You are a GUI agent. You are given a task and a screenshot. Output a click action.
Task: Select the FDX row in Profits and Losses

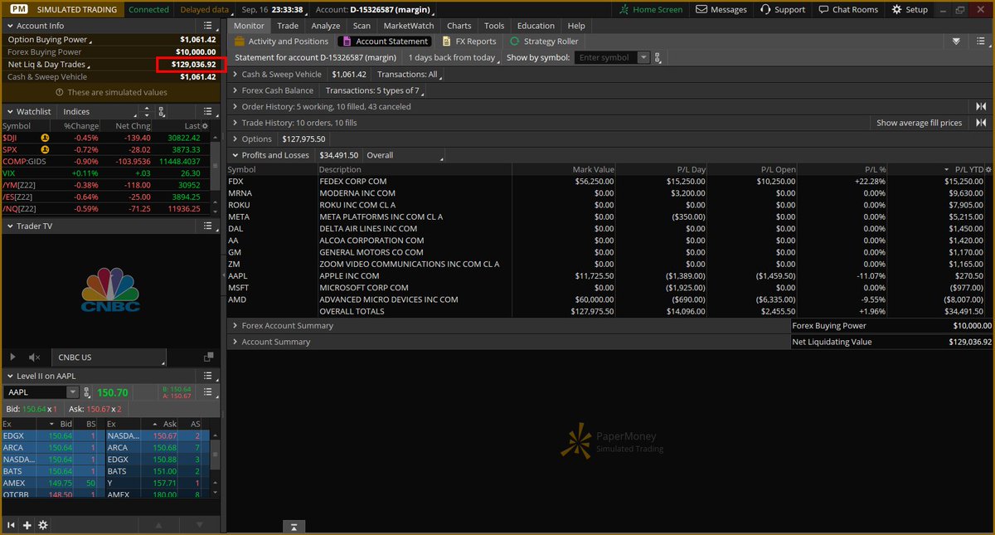tap(609, 181)
